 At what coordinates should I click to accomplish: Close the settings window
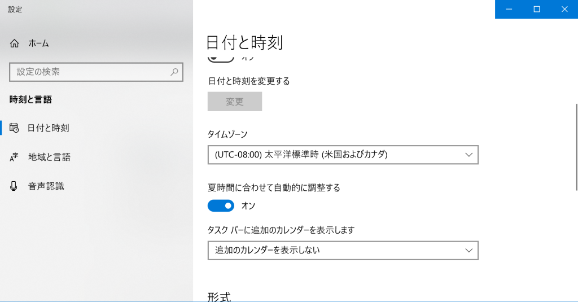(564, 9)
